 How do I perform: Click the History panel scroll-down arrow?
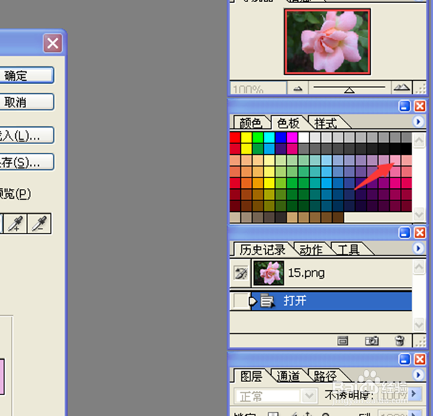point(419,324)
